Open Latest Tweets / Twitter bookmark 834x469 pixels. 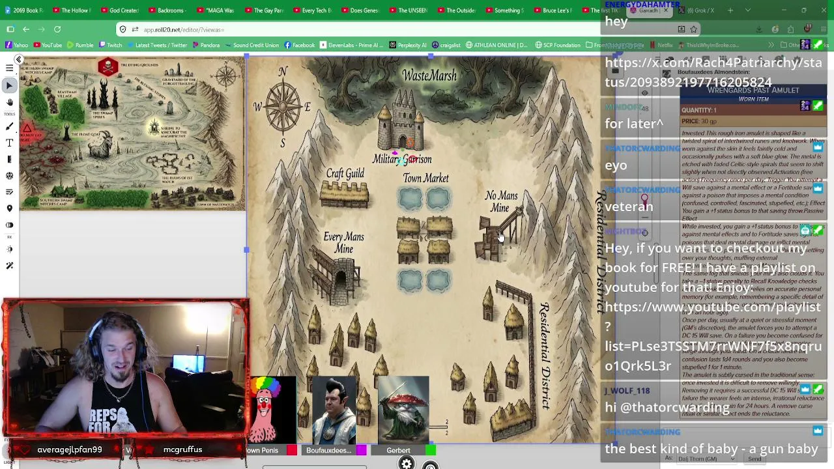[x=156, y=45]
